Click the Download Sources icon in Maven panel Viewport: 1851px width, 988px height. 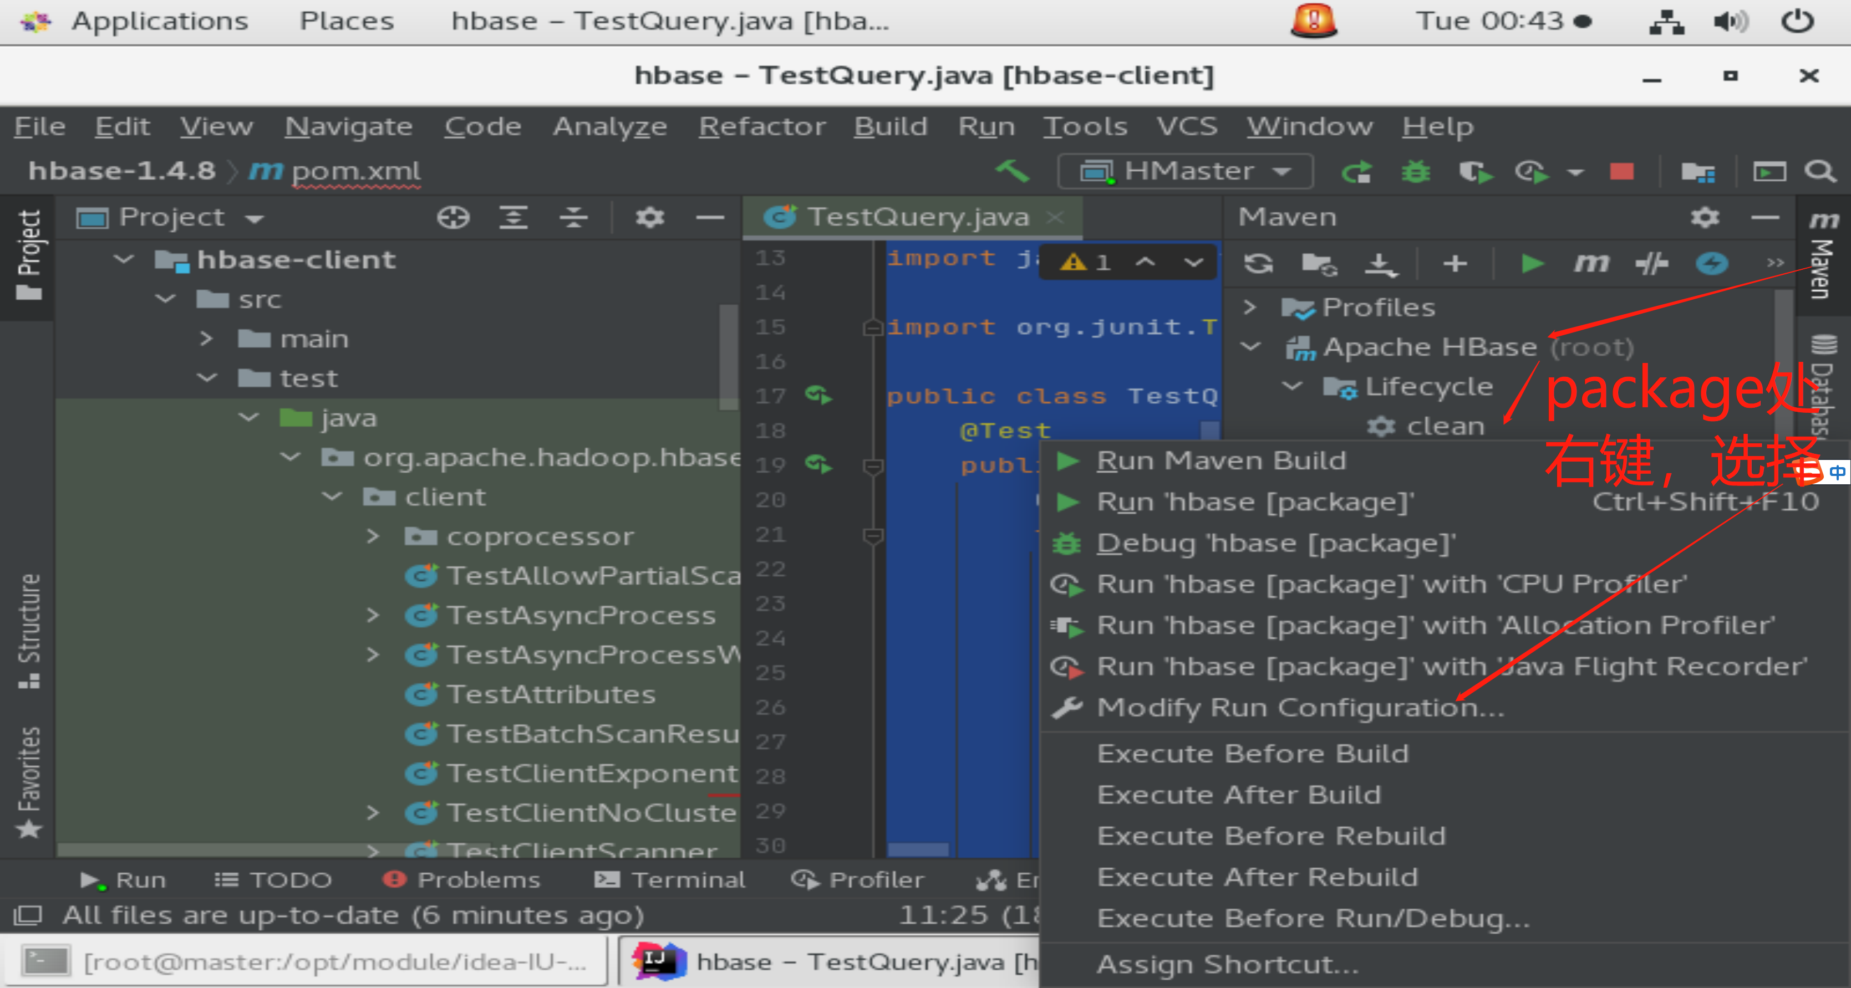(1380, 264)
